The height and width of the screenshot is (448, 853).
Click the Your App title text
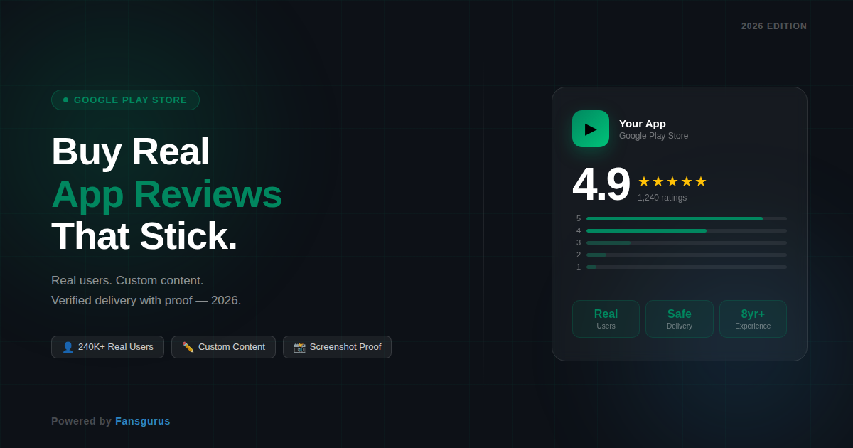643,123
